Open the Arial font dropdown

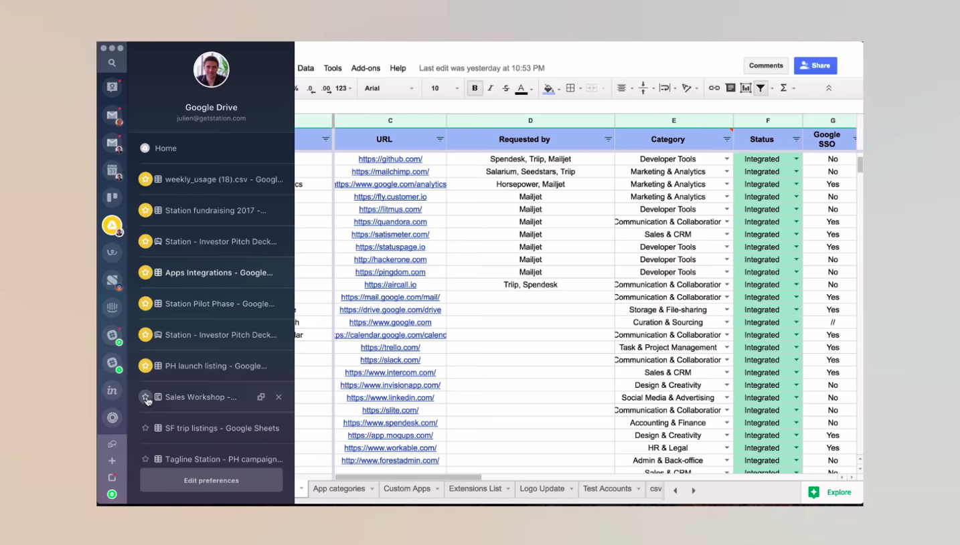click(x=389, y=88)
